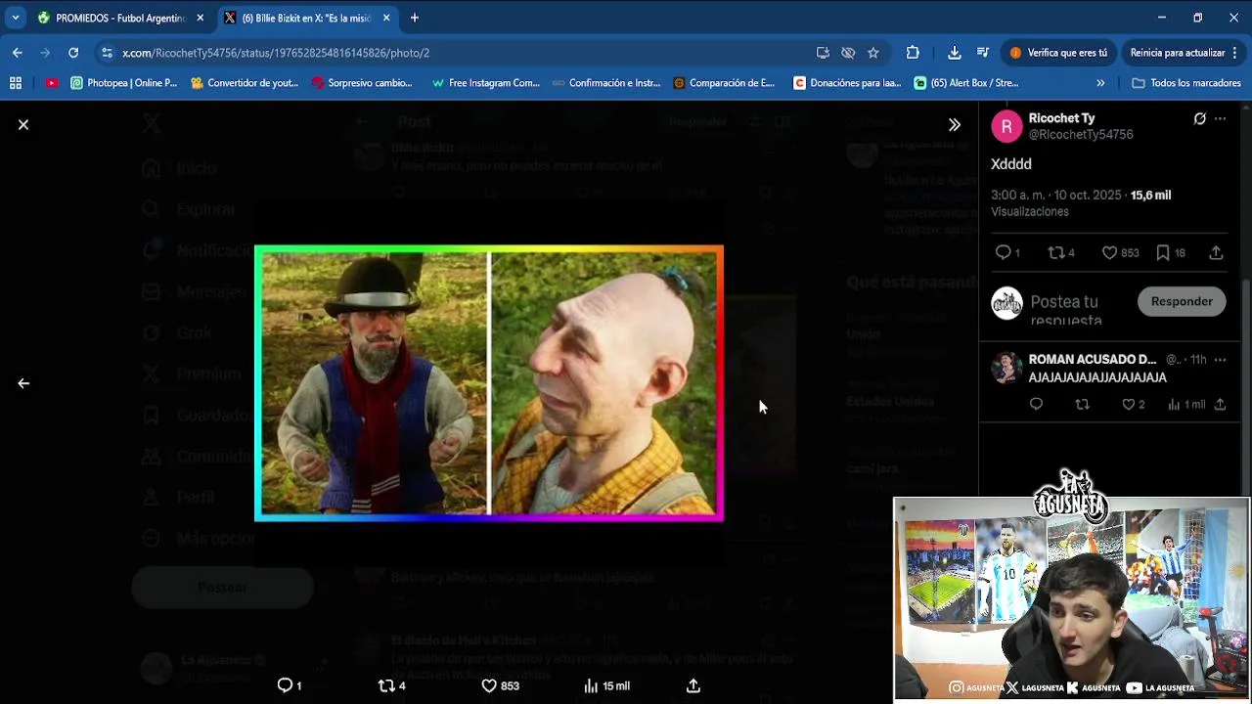Open the Comparación de E... bookmark
Viewport: 1252px width, 704px height.
724,83
